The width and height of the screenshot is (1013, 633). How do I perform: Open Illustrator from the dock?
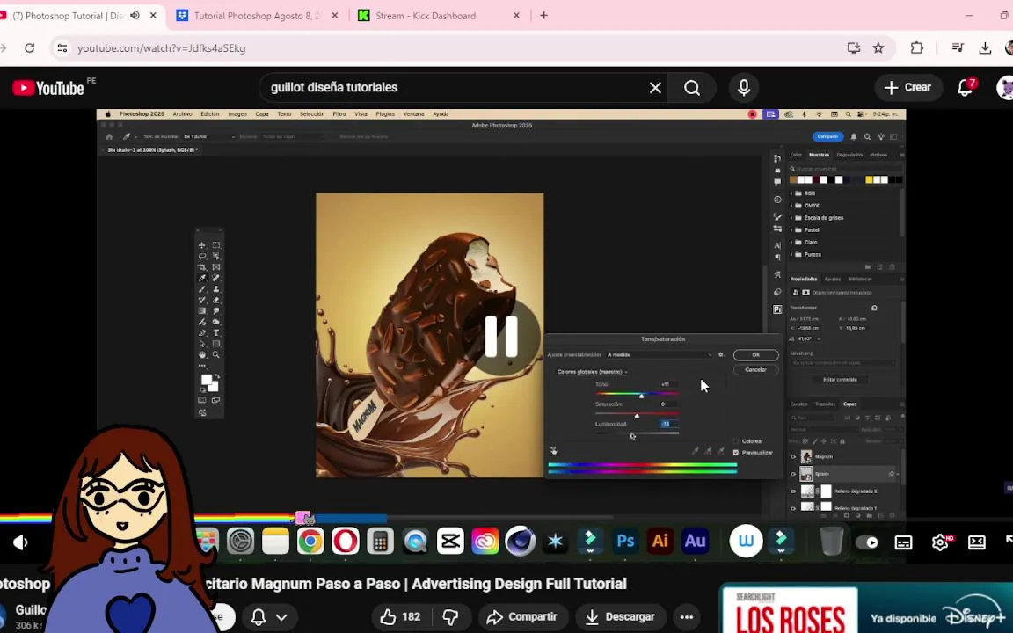click(660, 542)
